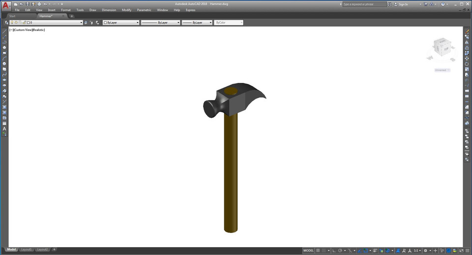The image size is (472, 255).
Task: Toggle snap mode in status bar
Action: coord(324,251)
